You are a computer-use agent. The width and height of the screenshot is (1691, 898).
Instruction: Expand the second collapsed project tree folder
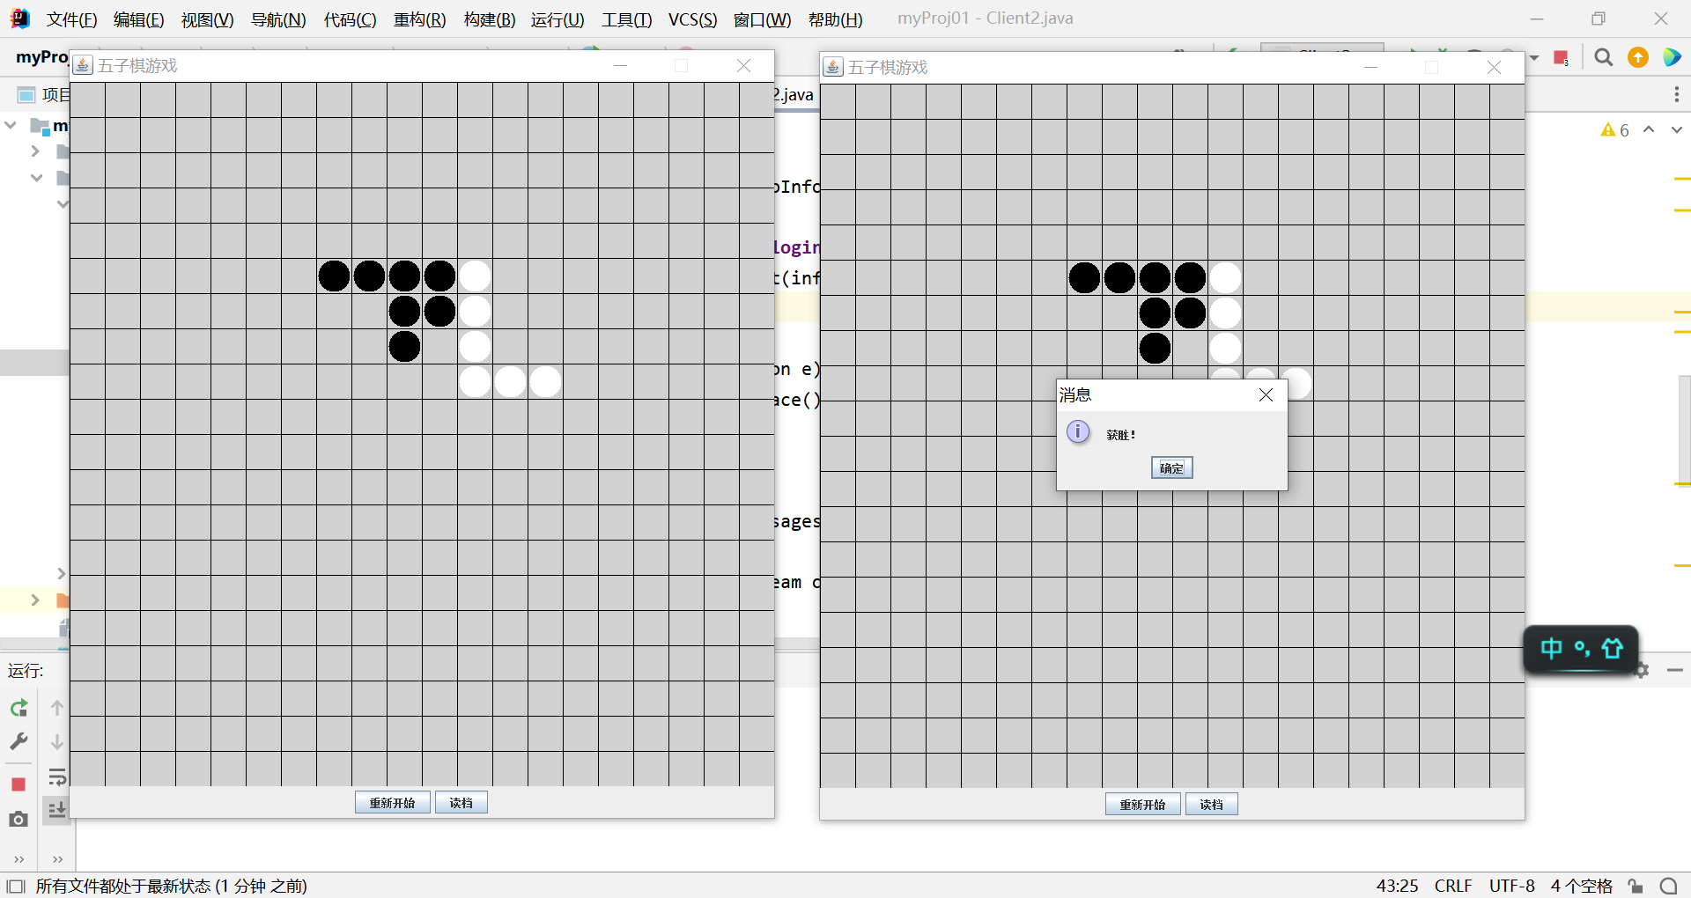pyautogui.click(x=35, y=151)
